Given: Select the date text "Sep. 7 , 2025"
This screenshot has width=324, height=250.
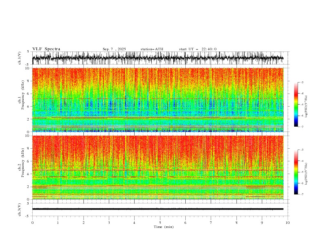Looking at the screenshot, I should coord(114,49).
